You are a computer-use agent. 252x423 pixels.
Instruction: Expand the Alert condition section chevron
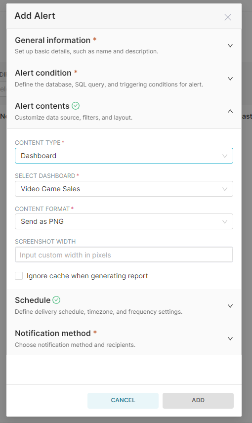pyautogui.click(x=230, y=79)
